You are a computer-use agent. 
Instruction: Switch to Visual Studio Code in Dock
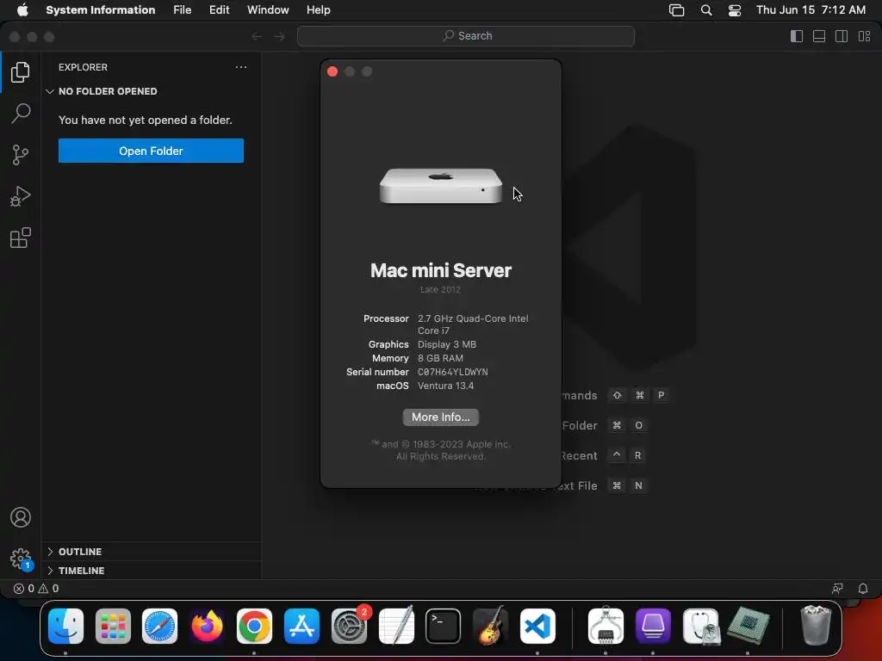coord(537,626)
